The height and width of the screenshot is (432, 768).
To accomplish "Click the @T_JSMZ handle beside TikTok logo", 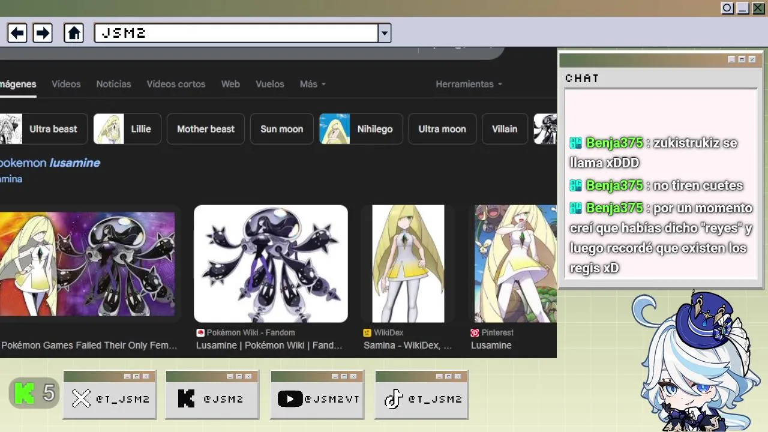I will click(435, 399).
